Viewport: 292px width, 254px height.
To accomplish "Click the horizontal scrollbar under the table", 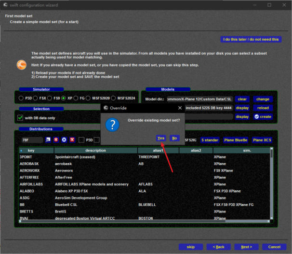I will tap(145, 221).
